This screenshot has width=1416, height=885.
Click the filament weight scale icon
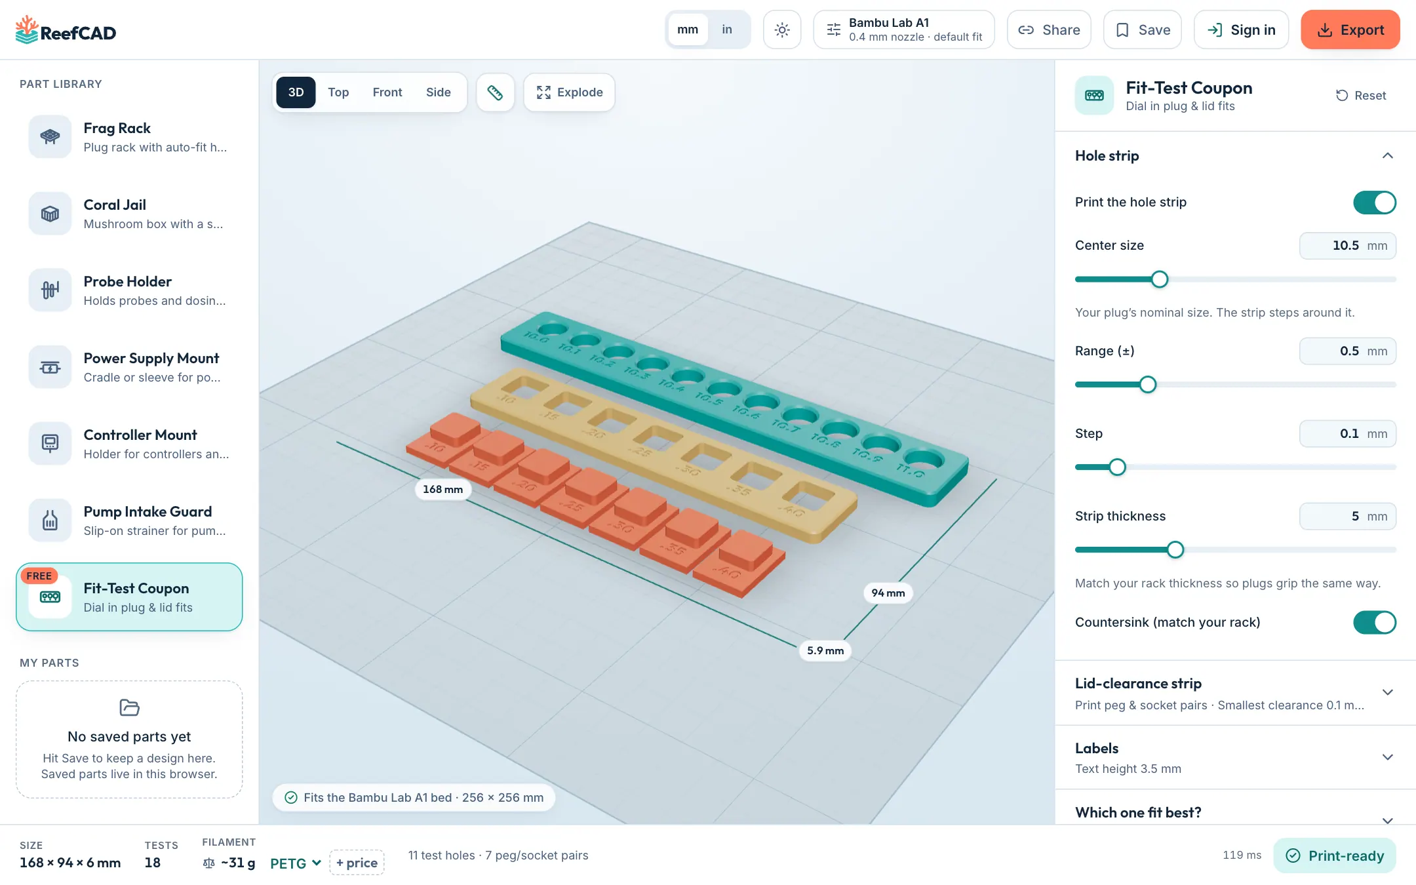(x=209, y=863)
